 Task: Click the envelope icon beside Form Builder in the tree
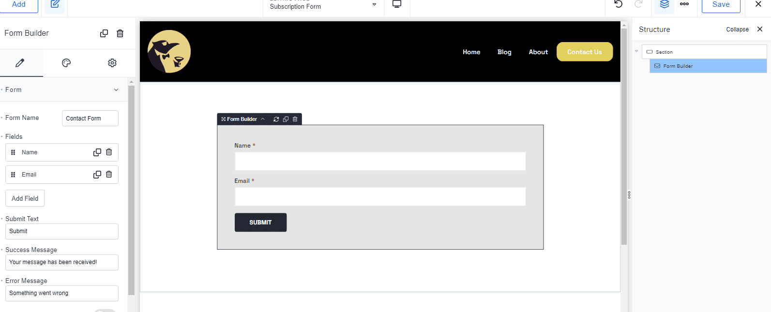pos(657,66)
